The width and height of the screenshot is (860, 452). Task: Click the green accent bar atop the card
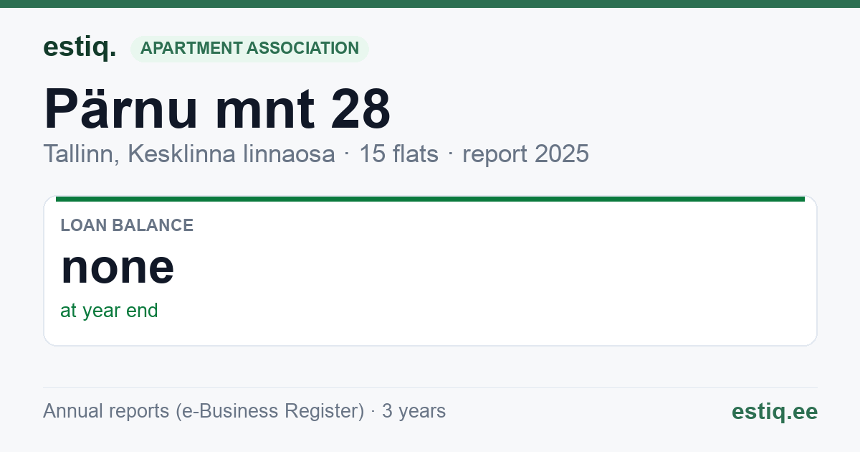pyautogui.click(x=430, y=199)
